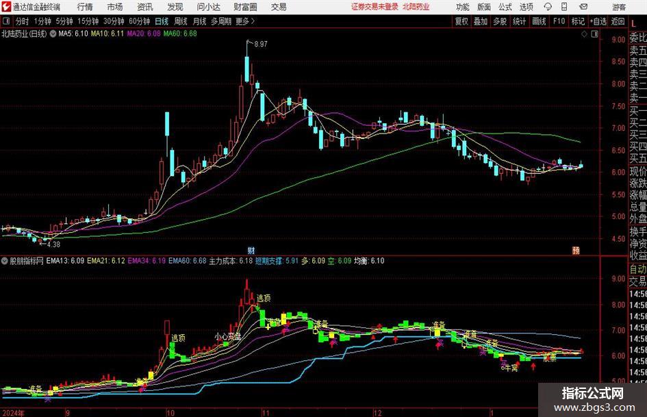Expand 北陆药业(日线) indicator dropdown arrow
The image size is (647, 417).
click(53, 34)
